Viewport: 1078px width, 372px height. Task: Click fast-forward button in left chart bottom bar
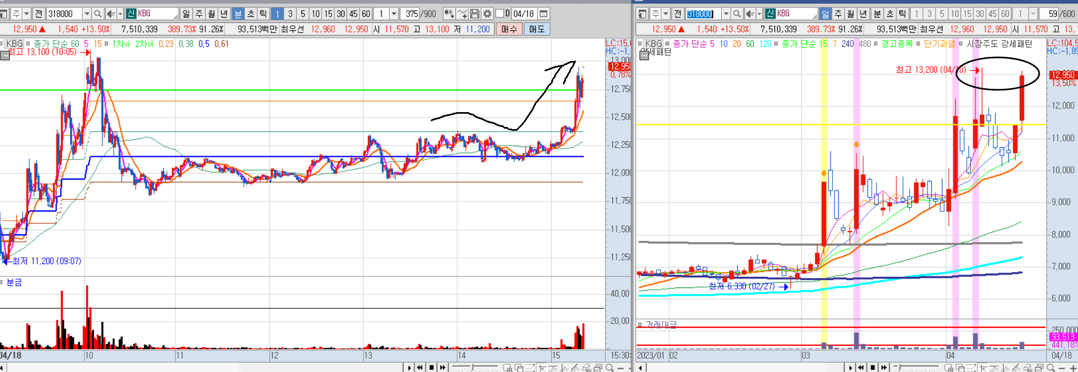443,368
